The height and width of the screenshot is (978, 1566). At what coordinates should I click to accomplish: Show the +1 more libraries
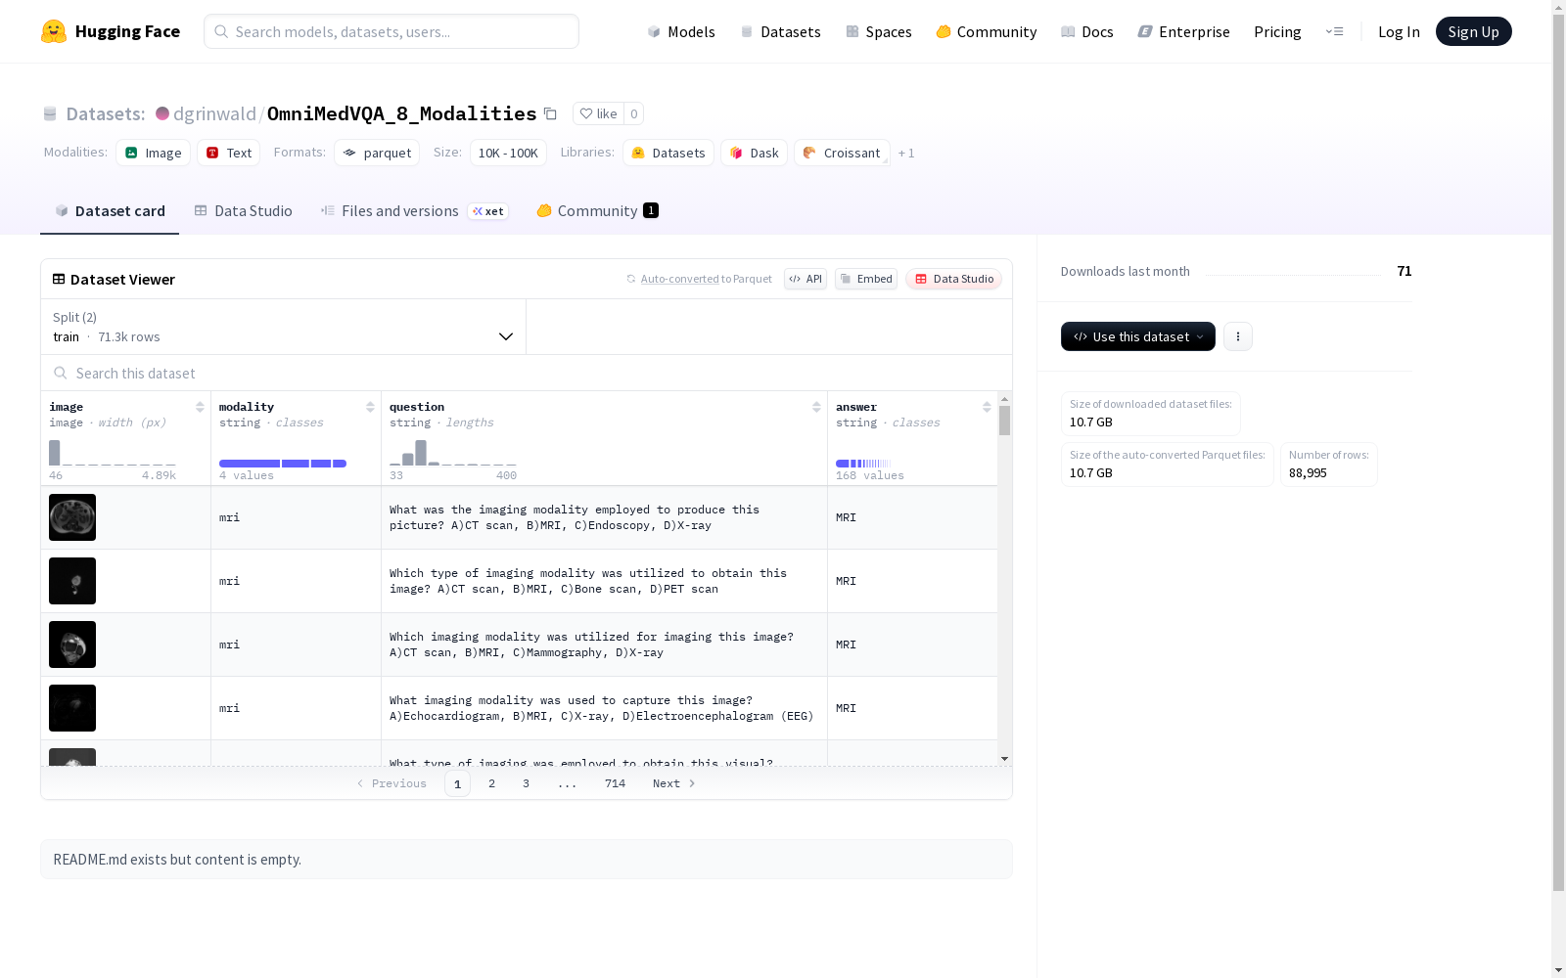tap(906, 153)
